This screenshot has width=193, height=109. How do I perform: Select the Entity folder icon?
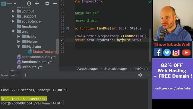24,36
